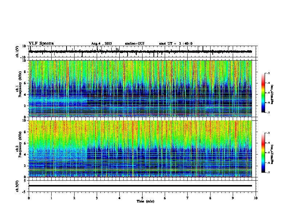The image size is (288, 222).
Task: Click the ch.1 color scale log(PSD) unit label
Action: tap(272, 94)
